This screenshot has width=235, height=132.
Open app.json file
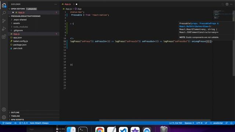coord(34,37)
